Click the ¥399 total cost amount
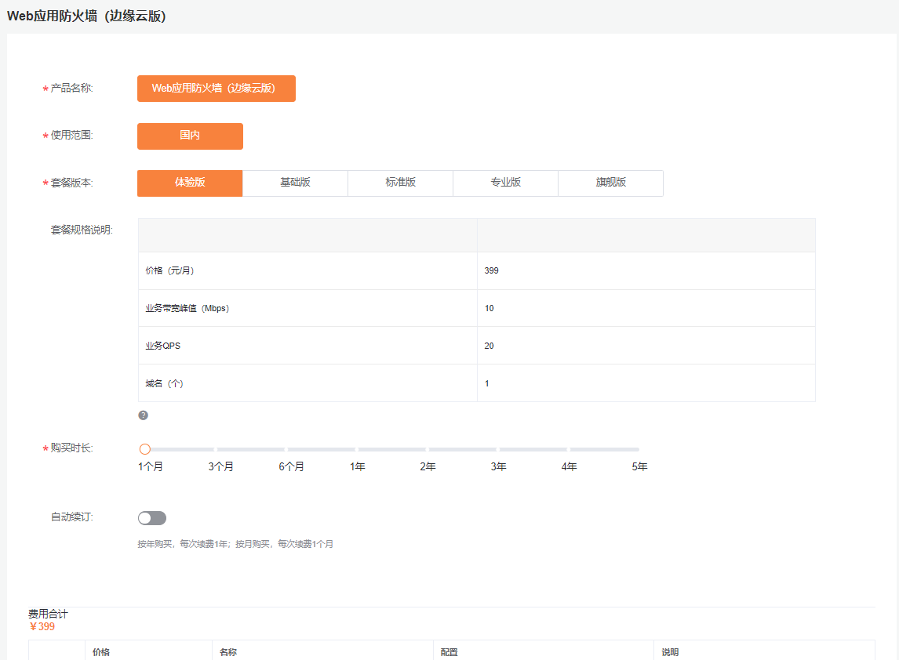The height and width of the screenshot is (660, 899). tap(42, 626)
